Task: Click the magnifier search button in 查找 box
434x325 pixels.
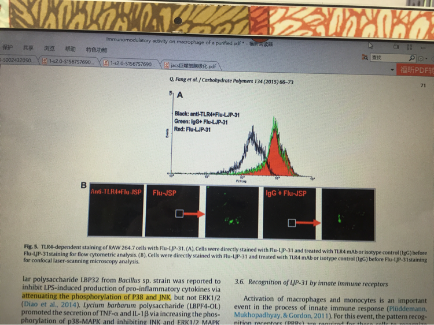Action: point(412,58)
